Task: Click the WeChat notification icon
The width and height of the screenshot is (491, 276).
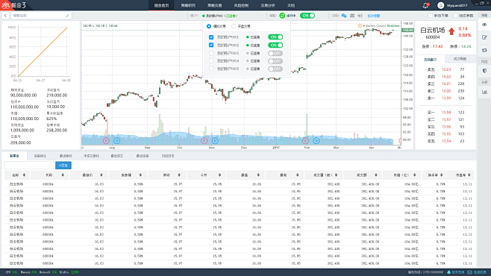Action: tap(344, 16)
